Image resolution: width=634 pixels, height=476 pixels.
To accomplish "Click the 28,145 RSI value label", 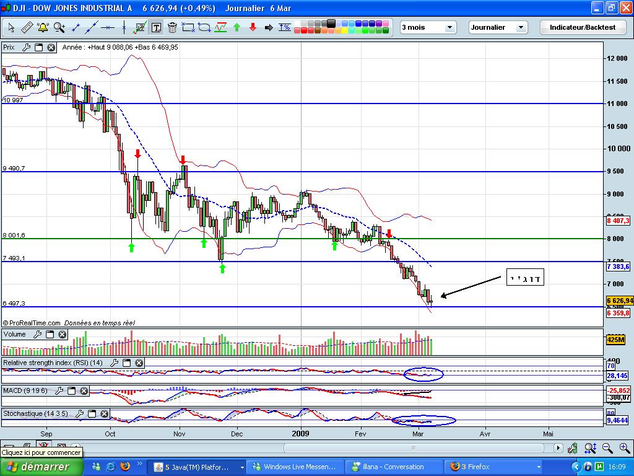I will [617, 376].
